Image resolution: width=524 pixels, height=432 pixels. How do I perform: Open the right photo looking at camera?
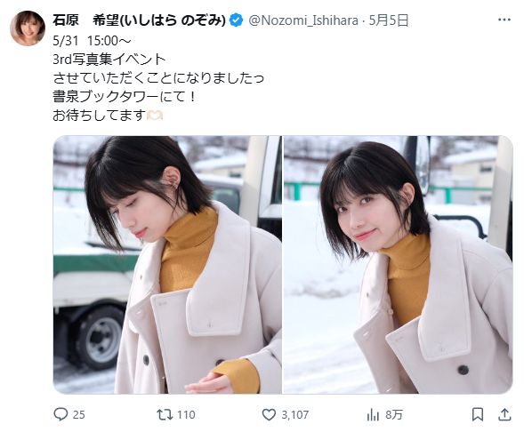[x=398, y=264]
